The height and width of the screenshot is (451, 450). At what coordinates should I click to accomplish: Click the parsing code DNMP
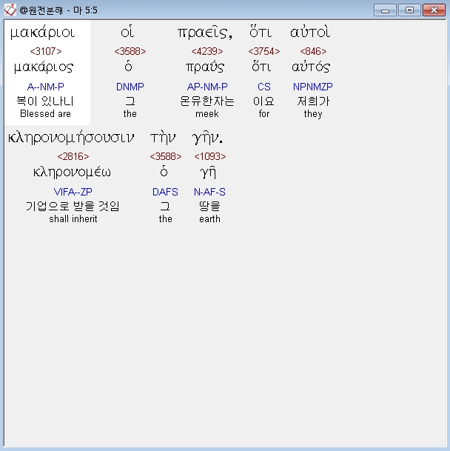pyautogui.click(x=130, y=87)
